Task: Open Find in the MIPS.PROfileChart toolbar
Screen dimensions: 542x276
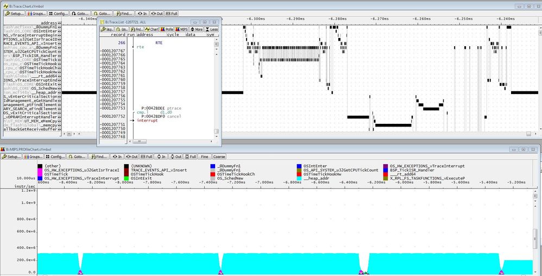Action: [x=99, y=156]
